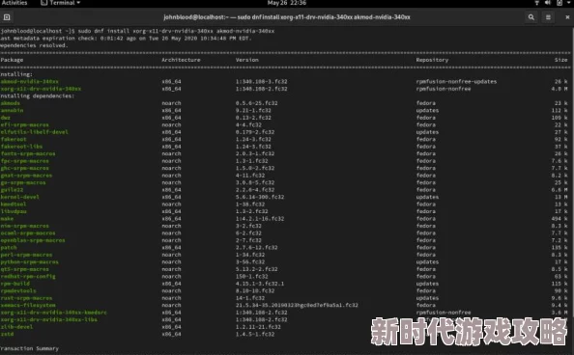Select 'qt5-srpm-macros' package name
The height and width of the screenshot is (355, 574).
tap(24, 269)
